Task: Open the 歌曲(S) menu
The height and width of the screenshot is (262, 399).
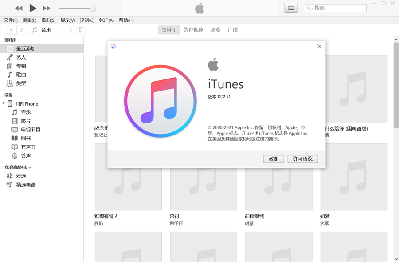Action: [48, 20]
